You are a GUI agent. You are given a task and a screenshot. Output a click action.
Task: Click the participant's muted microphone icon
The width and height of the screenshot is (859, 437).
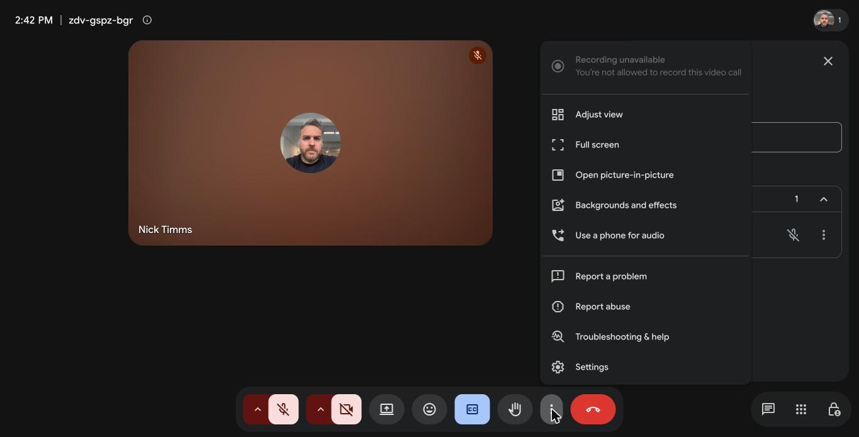[793, 235]
